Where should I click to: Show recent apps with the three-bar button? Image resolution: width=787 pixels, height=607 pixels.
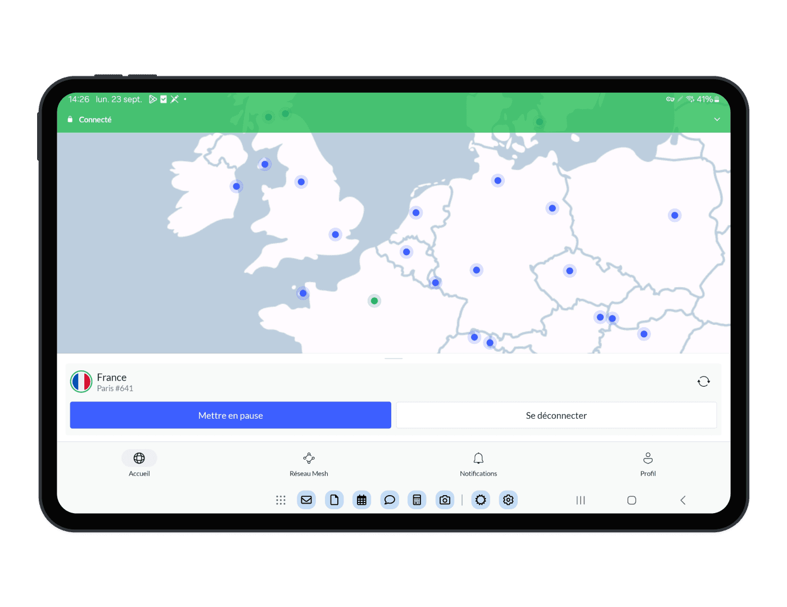(581, 500)
